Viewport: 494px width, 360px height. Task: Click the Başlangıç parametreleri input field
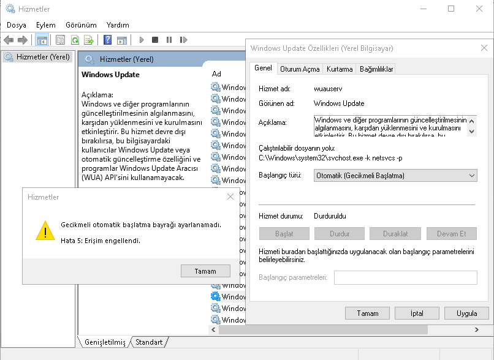[x=406, y=277]
